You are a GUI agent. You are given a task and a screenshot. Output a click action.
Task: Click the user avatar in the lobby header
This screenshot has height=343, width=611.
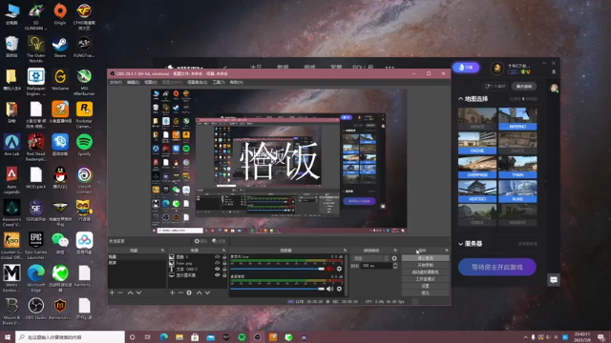497,68
